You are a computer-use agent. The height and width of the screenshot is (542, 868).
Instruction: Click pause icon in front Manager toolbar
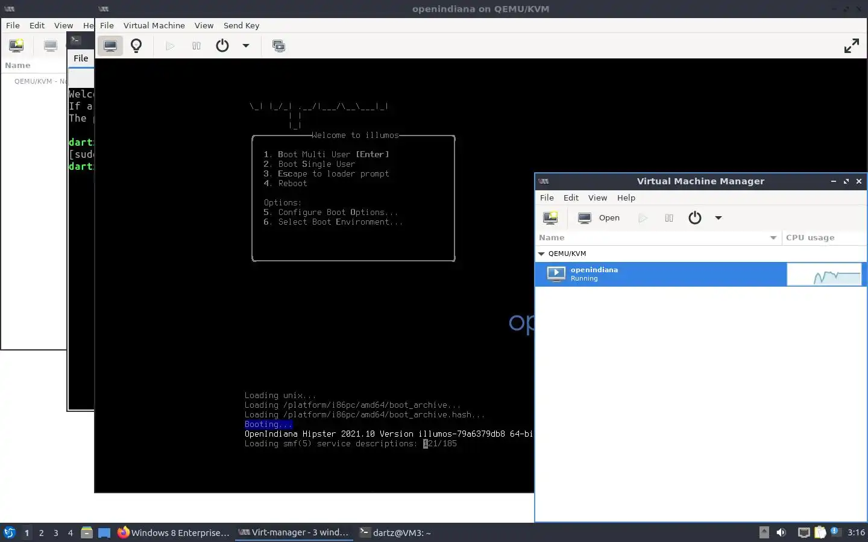[x=668, y=218]
